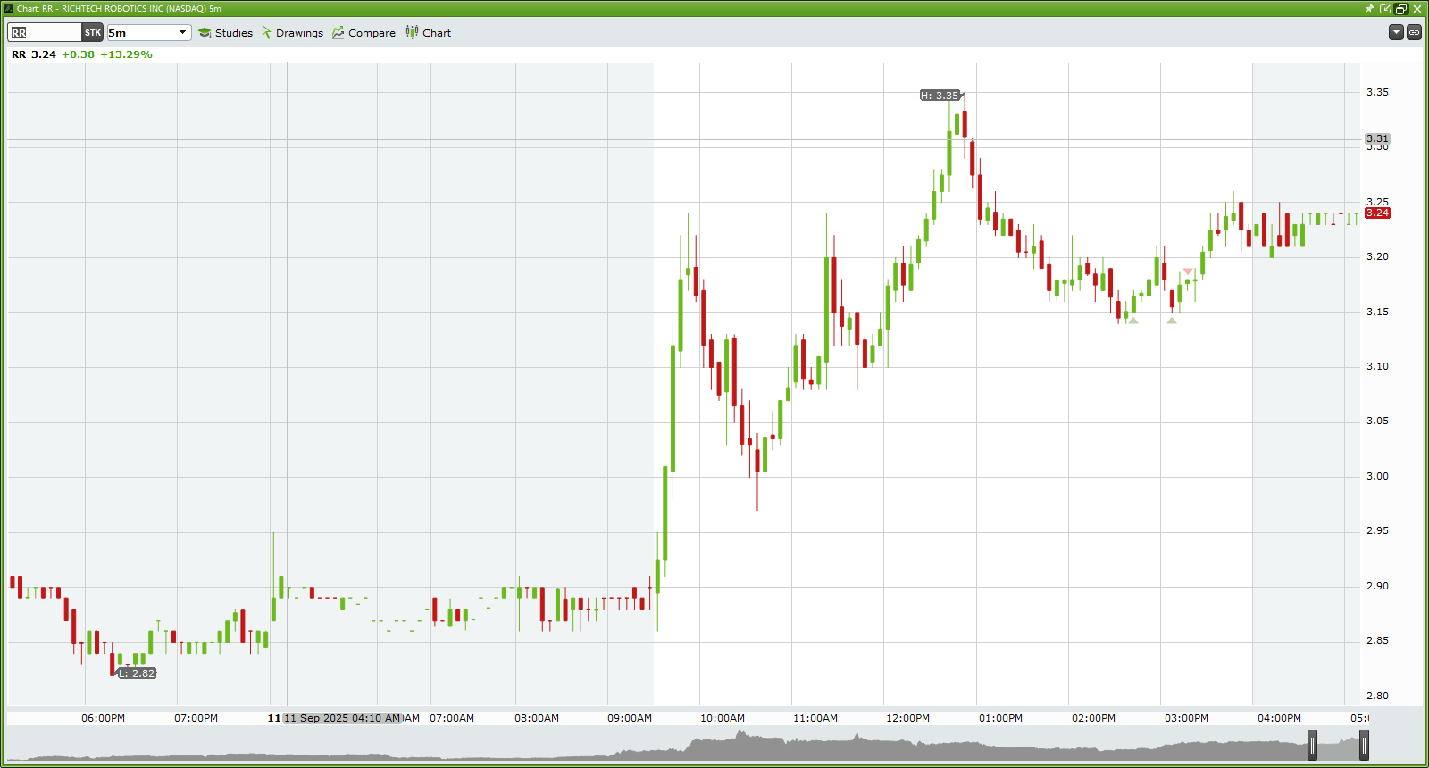The height and width of the screenshot is (768, 1429).
Task: Click the green cursor Drawings icon
Action: click(x=266, y=33)
